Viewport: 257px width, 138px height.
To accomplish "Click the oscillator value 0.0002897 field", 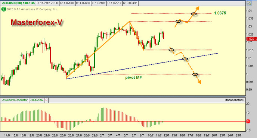I will (x=37, y=100).
